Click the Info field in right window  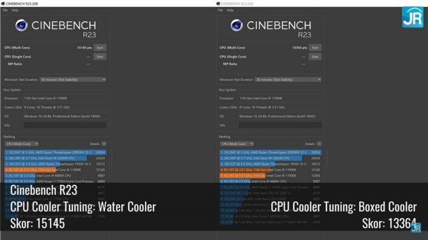coord(280,125)
